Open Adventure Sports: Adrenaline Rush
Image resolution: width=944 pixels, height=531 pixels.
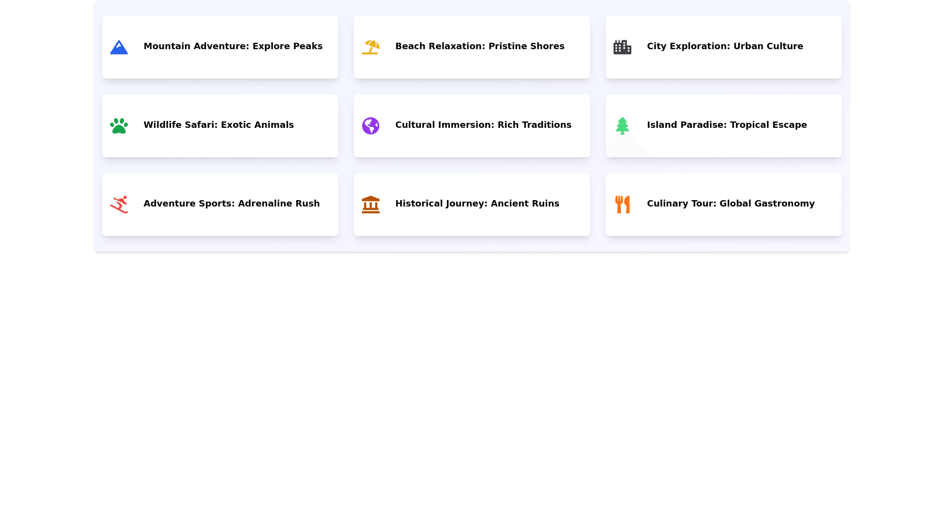point(232,204)
